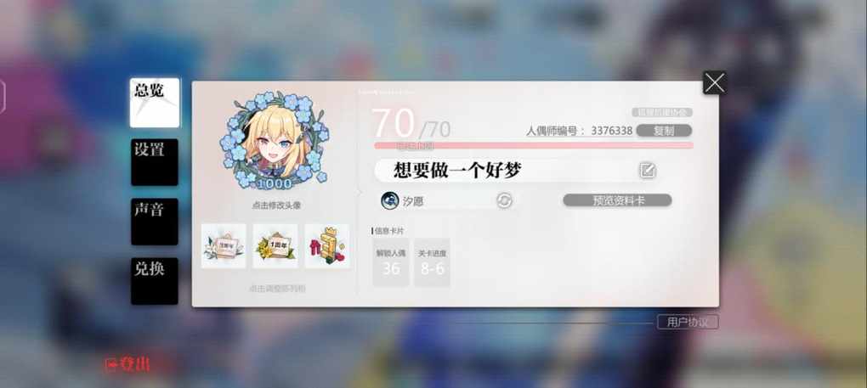This screenshot has width=867, height=388.
Task: Click the pink experience progress bar
Action: coord(534,145)
